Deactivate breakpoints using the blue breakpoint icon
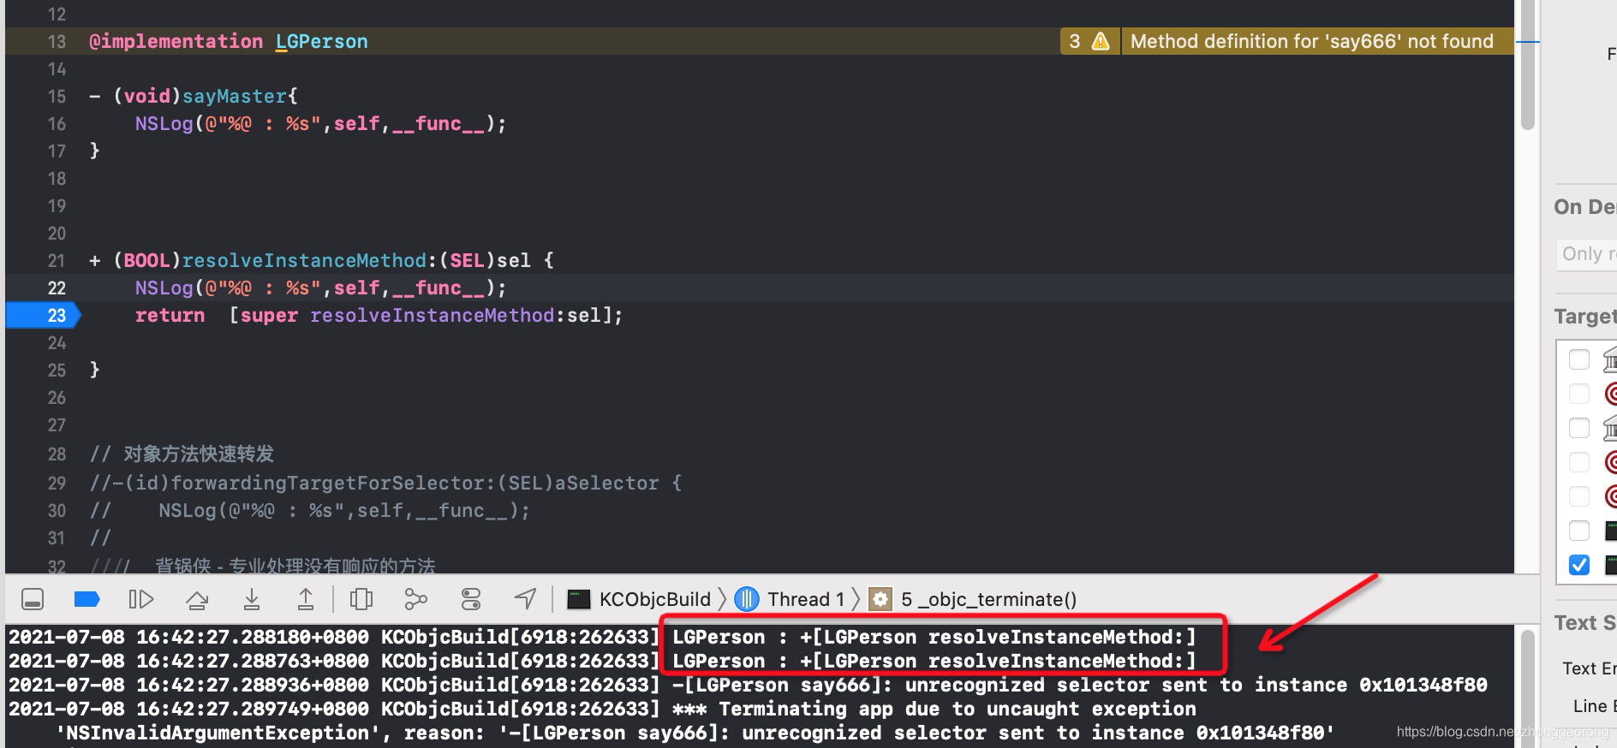The width and height of the screenshot is (1617, 748). point(87,599)
